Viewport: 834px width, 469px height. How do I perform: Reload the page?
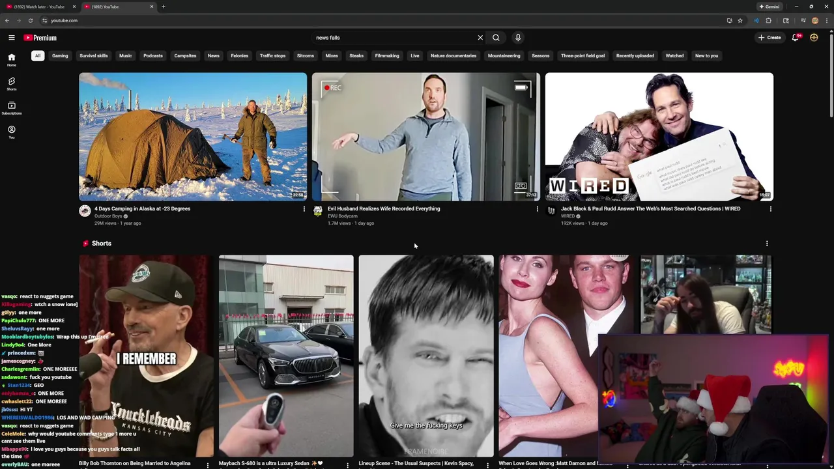[x=30, y=20]
